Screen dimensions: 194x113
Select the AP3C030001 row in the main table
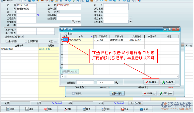(x=19, y=49)
